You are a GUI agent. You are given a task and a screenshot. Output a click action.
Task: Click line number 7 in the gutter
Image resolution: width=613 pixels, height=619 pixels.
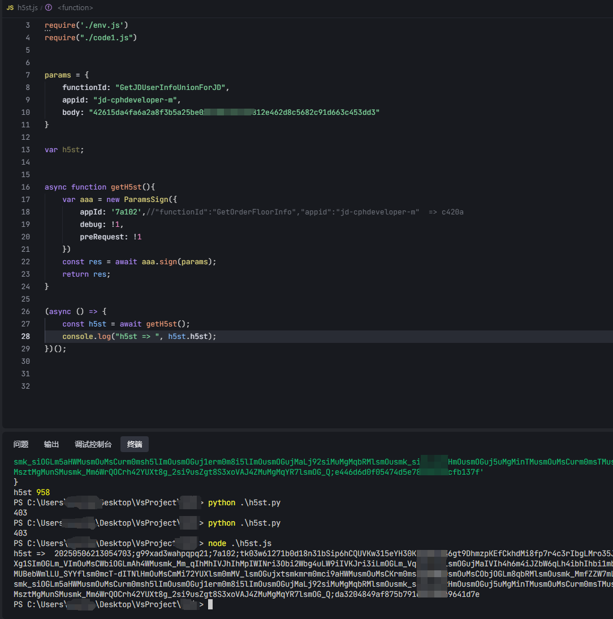point(28,75)
